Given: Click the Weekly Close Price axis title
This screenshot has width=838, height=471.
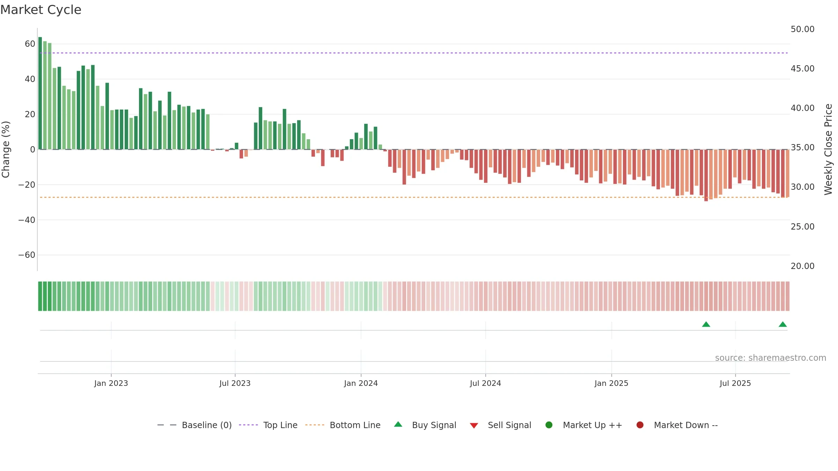Looking at the screenshot, I should pos(828,149).
